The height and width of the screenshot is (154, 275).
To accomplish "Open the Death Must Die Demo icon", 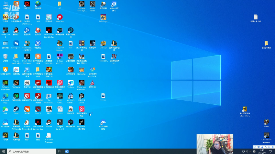I will click(x=27, y=59).
